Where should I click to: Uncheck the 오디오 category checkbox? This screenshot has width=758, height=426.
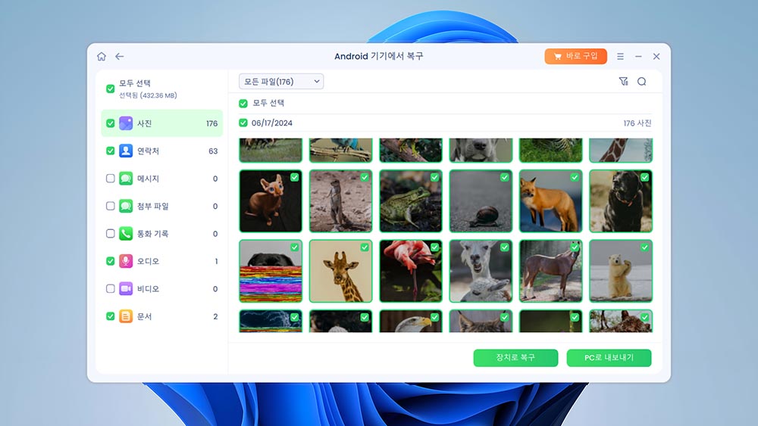110,261
